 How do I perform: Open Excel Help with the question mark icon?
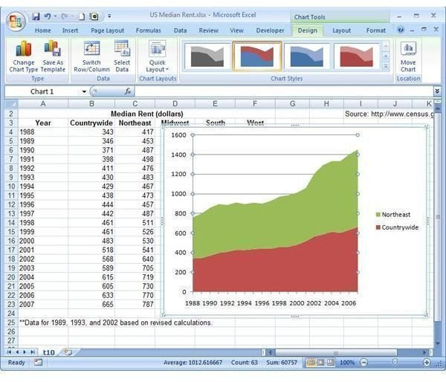[x=401, y=30]
